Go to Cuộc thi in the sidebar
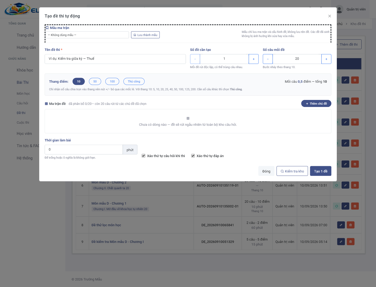Image resolution: width=376 pixels, height=287 pixels. pos(23,123)
